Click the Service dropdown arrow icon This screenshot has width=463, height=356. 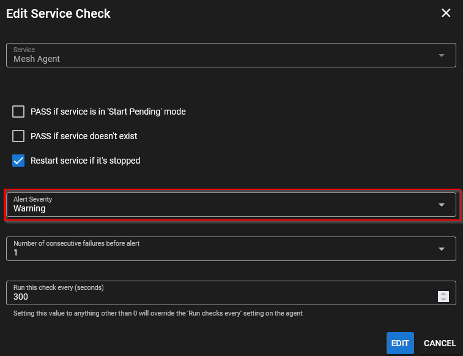point(442,55)
